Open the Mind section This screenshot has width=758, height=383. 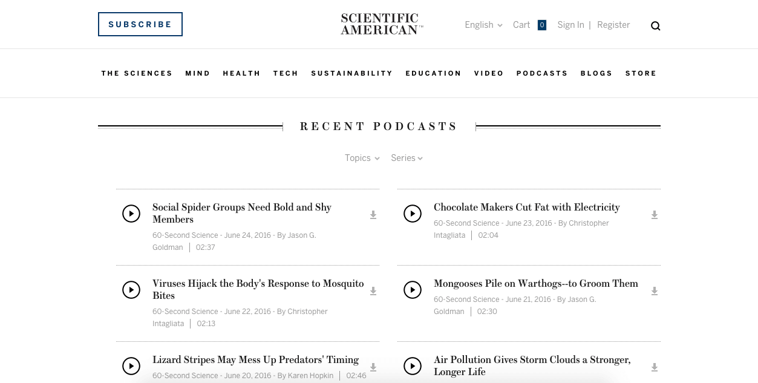[x=198, y=73]
